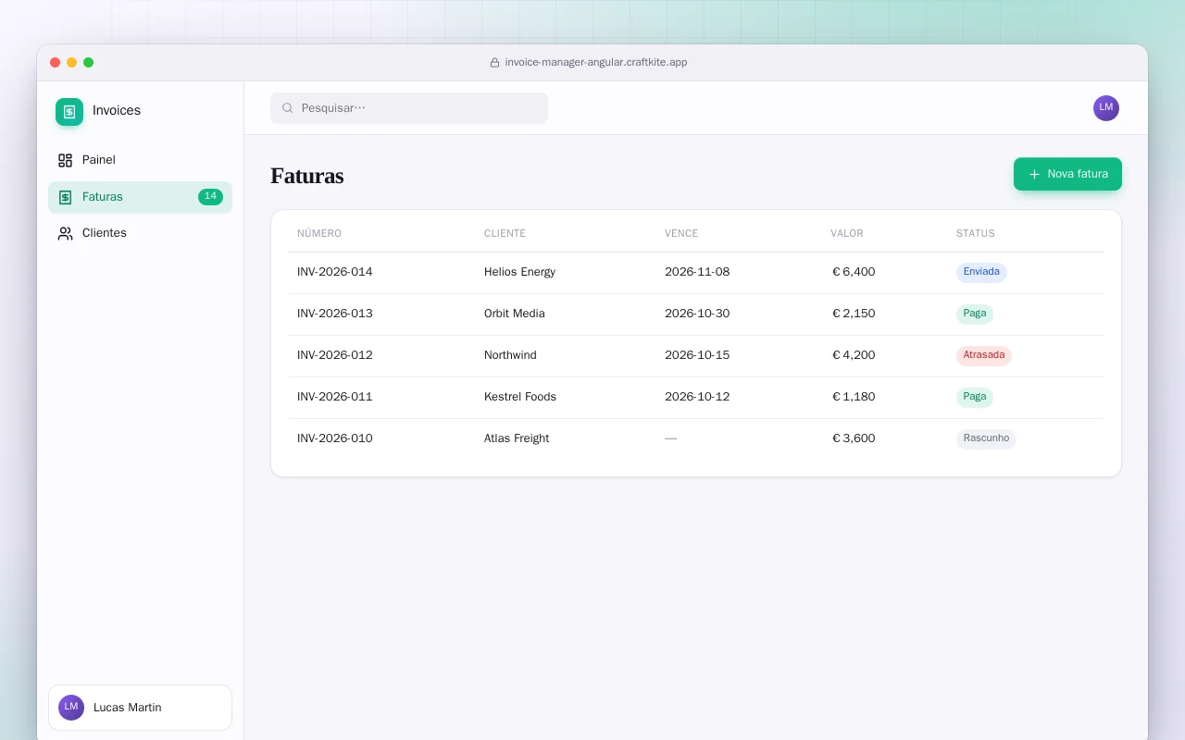Select Faturas in the sidebar
The image size is (1185, 740).
pos(140,197)
